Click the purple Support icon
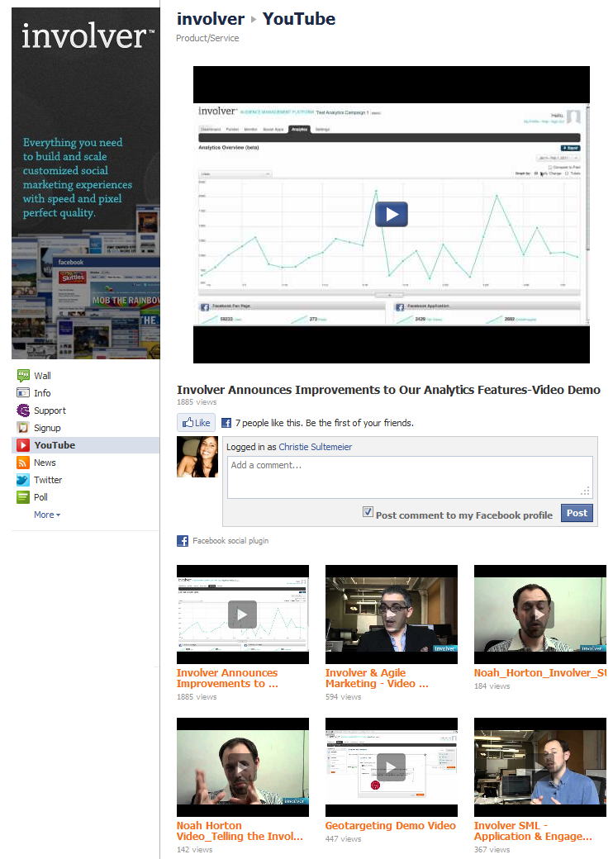Image resolution: width=613 pixels, height=859 pixels. click(x=23, y=411)
